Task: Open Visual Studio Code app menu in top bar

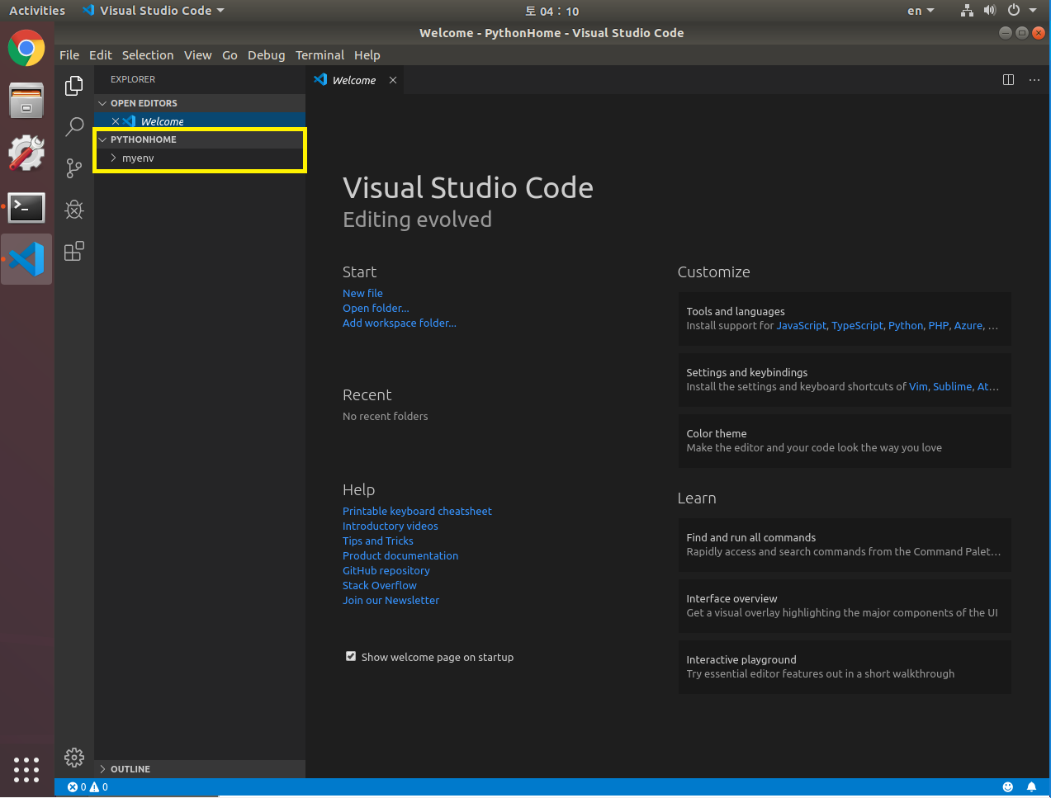Action: [154, 11]
